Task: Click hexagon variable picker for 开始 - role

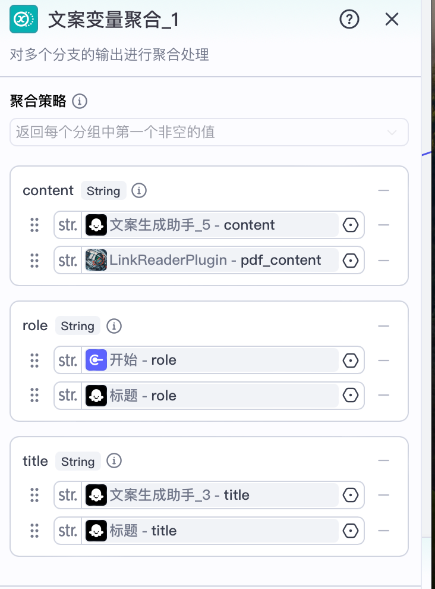Action: coord(351,360)
